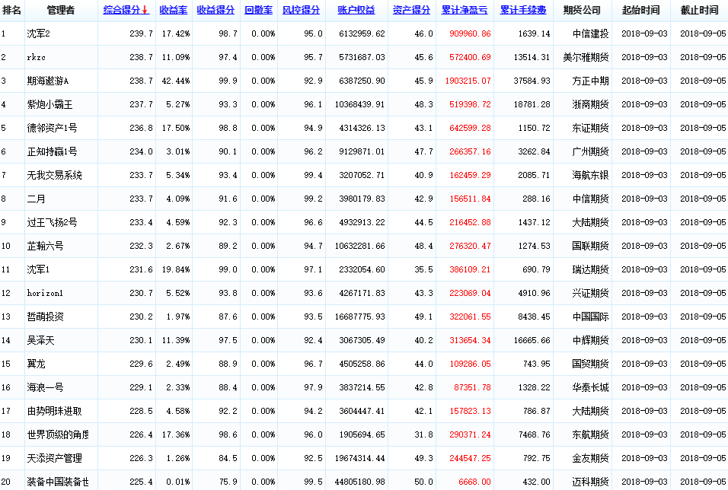Sort the table by 资产得分
Image resolution: width=728 pixels, height=490 pixels.
tap(411, 10)
